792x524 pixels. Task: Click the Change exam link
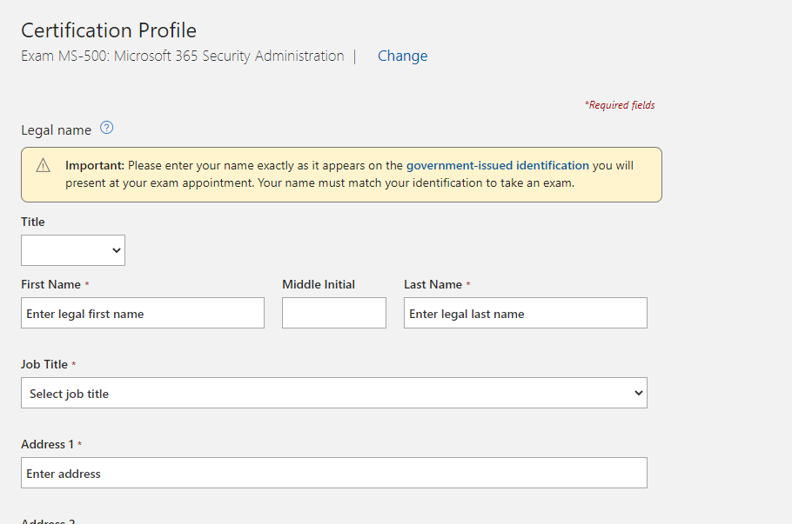(402, 56)
